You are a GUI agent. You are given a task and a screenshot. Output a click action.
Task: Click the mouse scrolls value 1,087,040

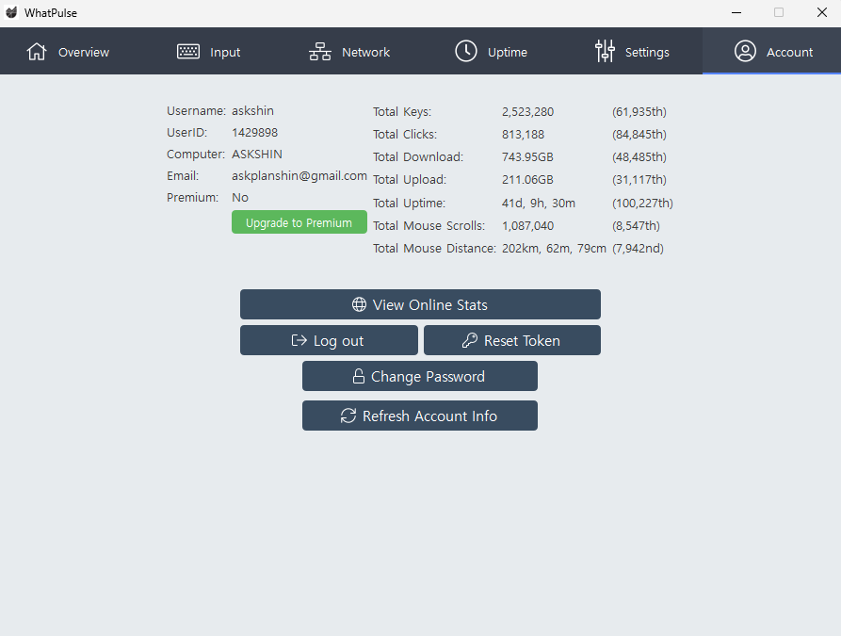click(527, 225)
